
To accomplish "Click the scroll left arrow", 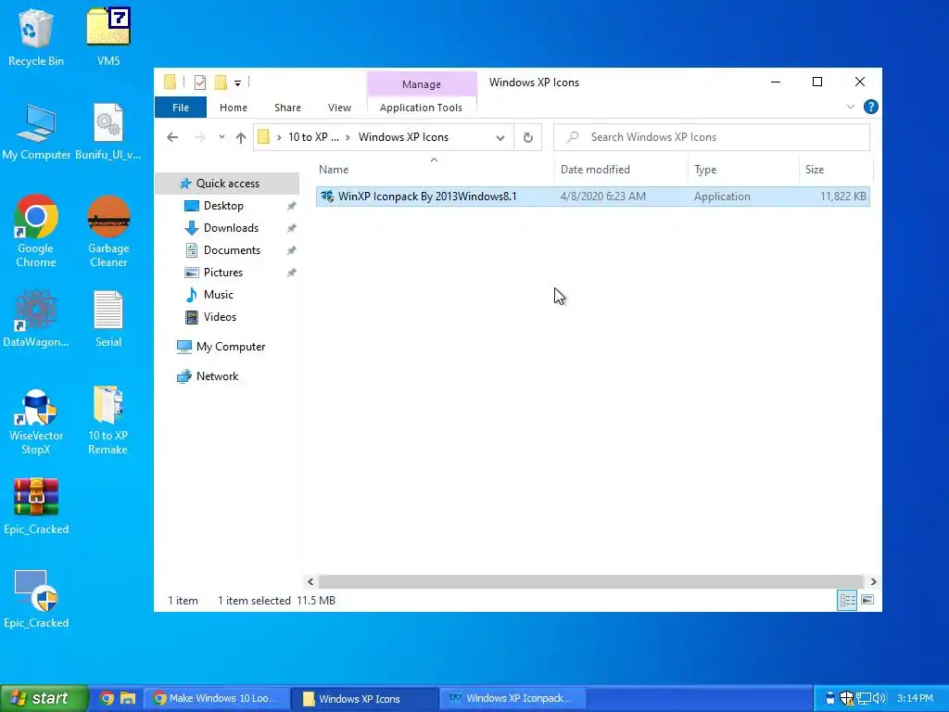I will pyautogui.click(x=310, y=581).
